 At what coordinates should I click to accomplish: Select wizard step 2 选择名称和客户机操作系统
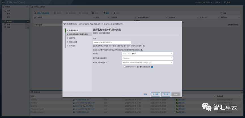tap(78, 34)
